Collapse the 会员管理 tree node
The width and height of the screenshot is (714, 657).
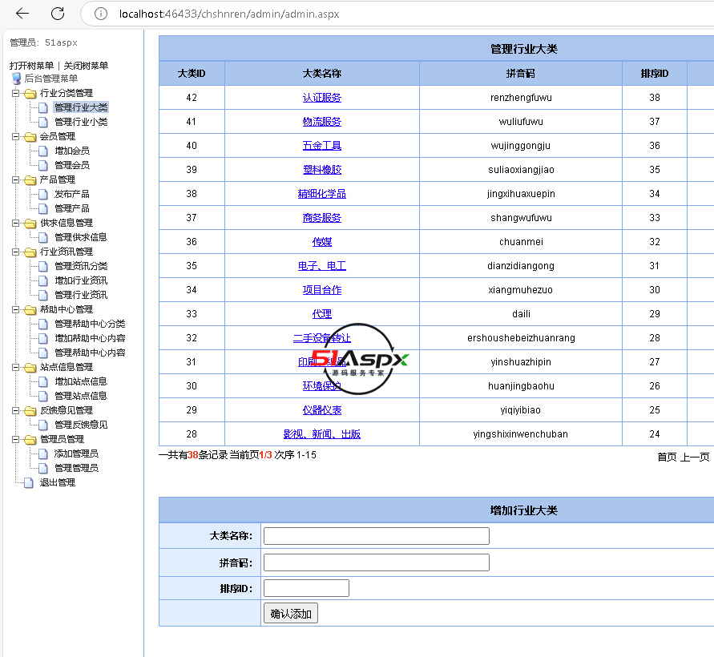tap(15, 136)
